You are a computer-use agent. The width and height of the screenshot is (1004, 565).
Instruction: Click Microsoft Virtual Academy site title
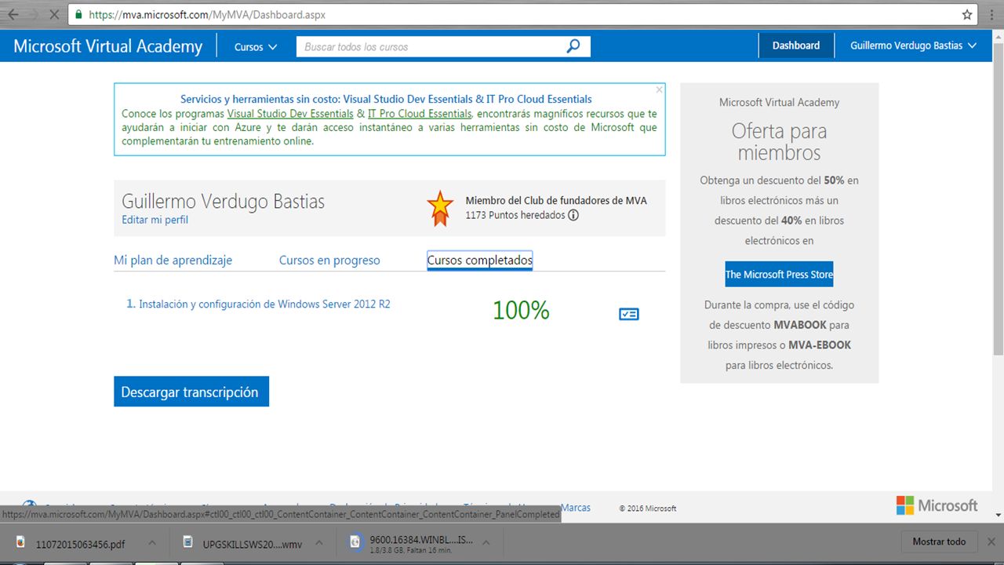pyautogui.click(x=108, y=46)
